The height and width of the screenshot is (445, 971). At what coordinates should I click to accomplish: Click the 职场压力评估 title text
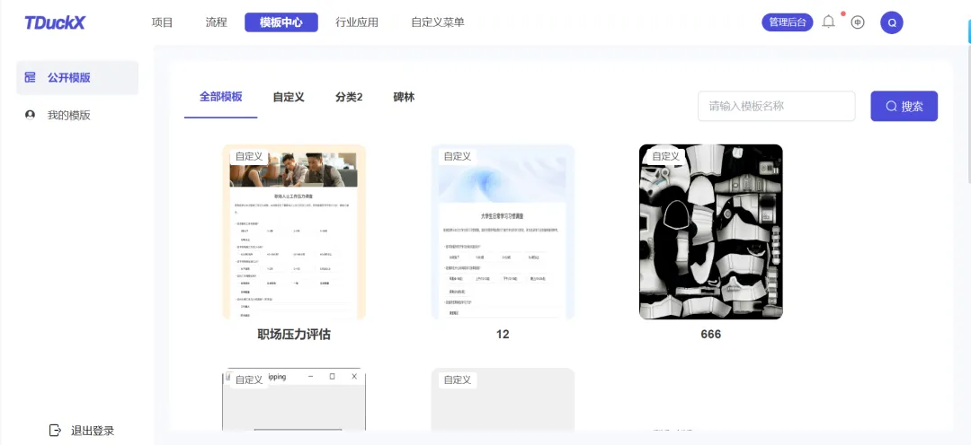(x=294, y=335)
